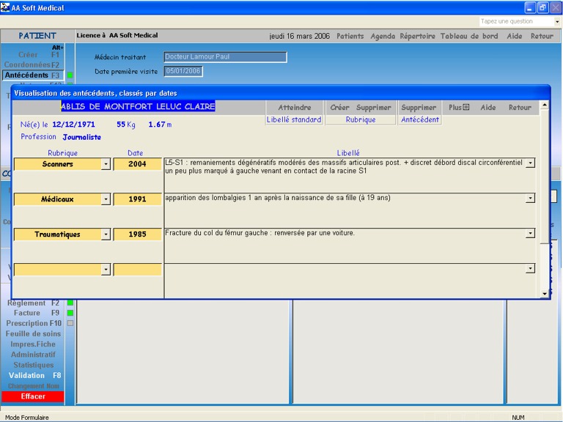The width and height of the screenshot is (563, 422).
Task: Click birth date '12/12/1971'
Action: (73, 125)
